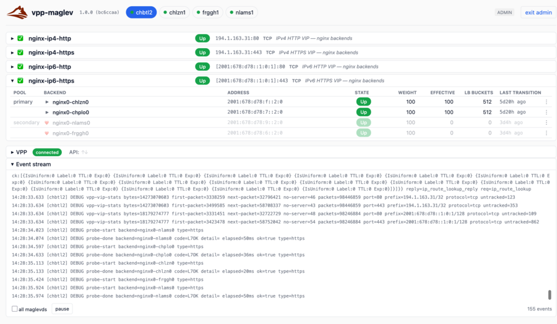The height and width of the screenshot is (324, 557).
Task: Click address [2001:678:d78::1:0:1]:443
Action: click(x=252, y=81)
